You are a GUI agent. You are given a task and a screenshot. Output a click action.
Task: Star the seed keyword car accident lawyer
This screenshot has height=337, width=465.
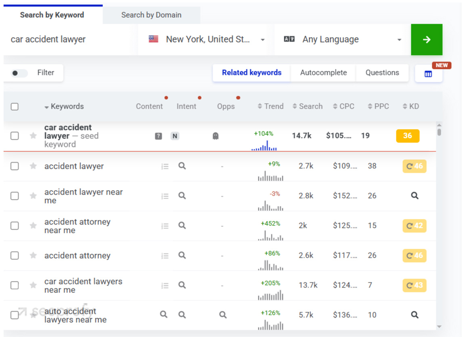pos(33,136)
